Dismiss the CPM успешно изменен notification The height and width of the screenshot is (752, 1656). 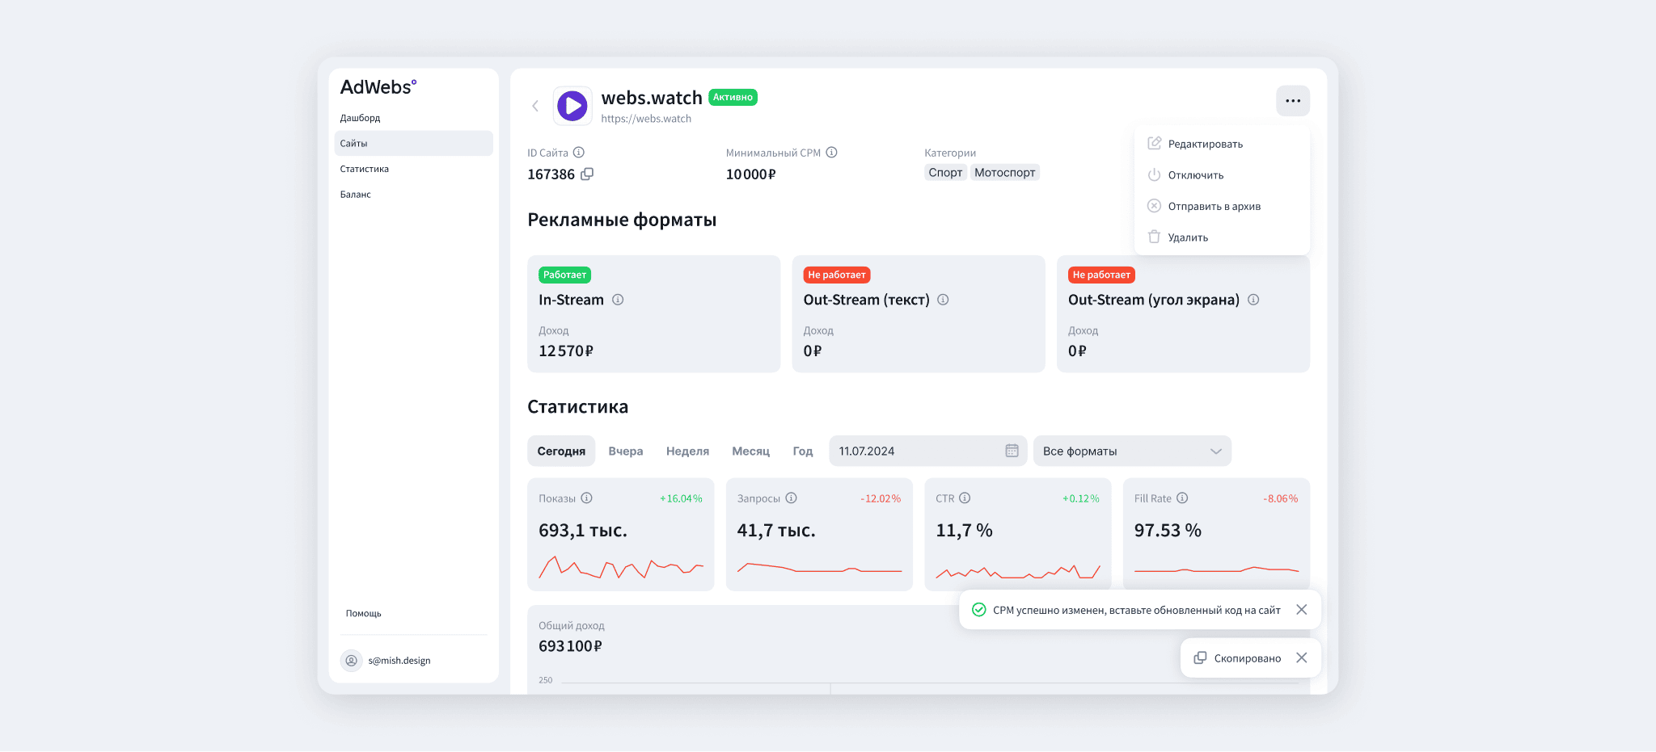pyautogui.click(x=1301, y=610)
